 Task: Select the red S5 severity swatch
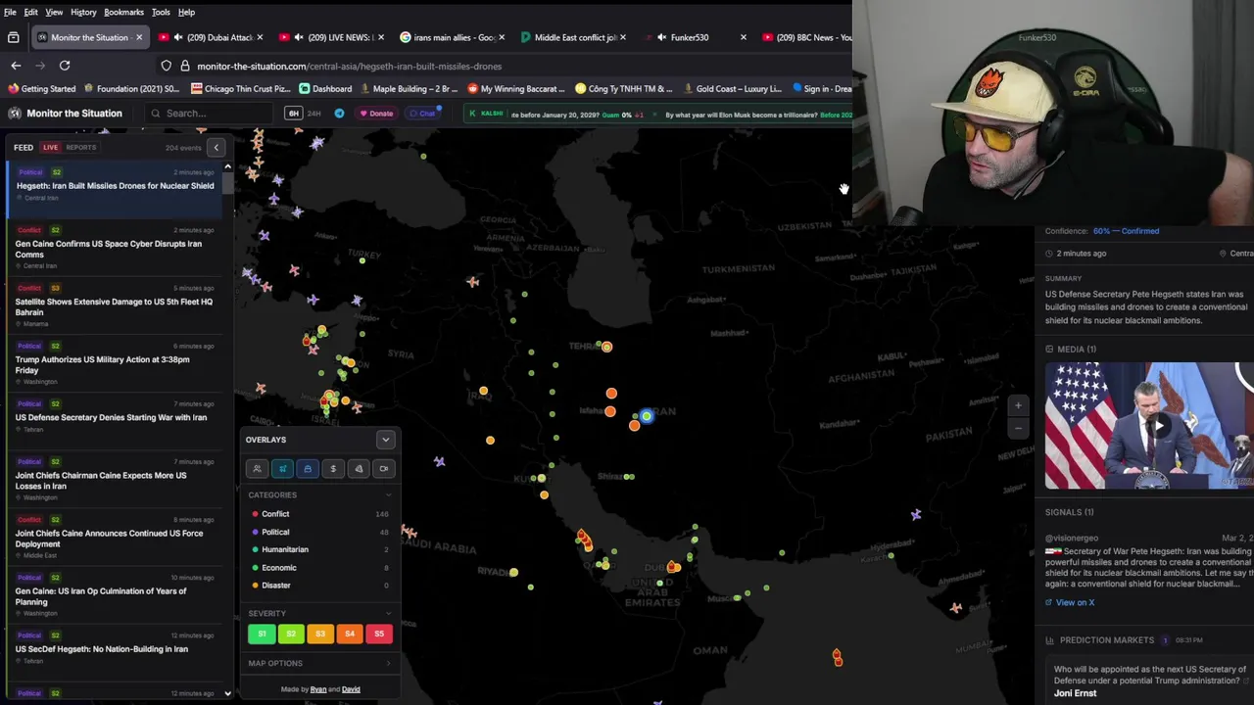379,634
